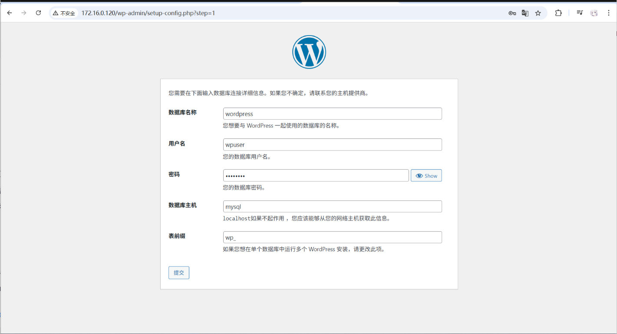Select the address bar URL
This screenshot has height=334, width=617.
pyautogui.click(x=148, y=13)
